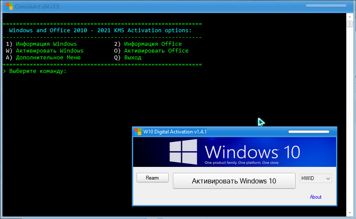This screenshot has height=219, width=356.
Task: Open the HWID activation method dropdown
Action: [x=315, y=179]
